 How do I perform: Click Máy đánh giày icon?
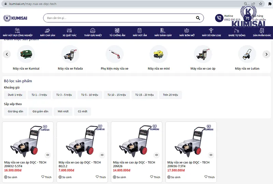pyautogui.click(x=163, y=30)
